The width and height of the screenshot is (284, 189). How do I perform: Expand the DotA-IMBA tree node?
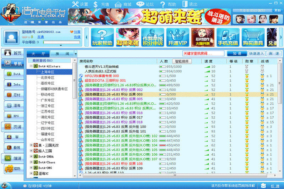pos(31,156)
